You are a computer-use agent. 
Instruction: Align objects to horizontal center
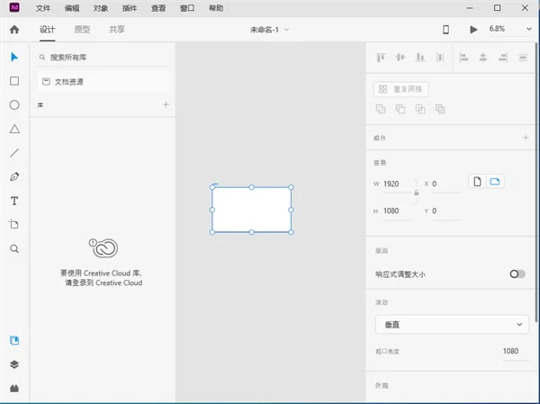point(483,58)
